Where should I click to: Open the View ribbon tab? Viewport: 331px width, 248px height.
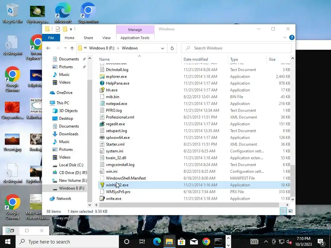[x=106, y=38]
